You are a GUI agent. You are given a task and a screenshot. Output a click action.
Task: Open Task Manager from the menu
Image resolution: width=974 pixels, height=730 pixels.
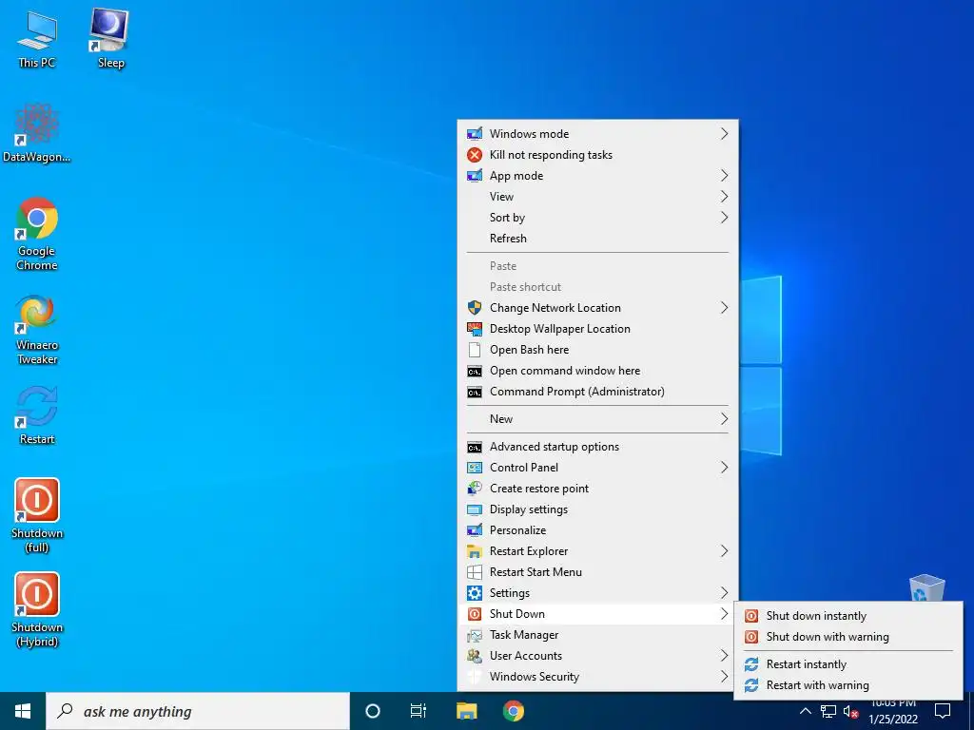pyautogui.click(x=597, y=635)
